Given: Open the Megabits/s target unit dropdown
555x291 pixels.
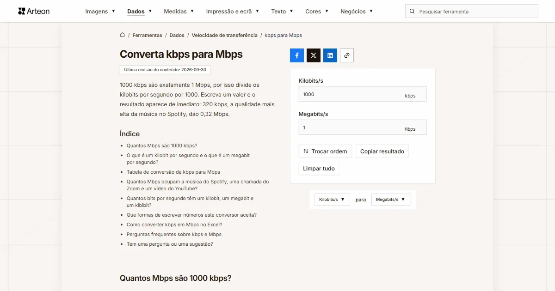Looking at the screenshot, I should point(391,200).
